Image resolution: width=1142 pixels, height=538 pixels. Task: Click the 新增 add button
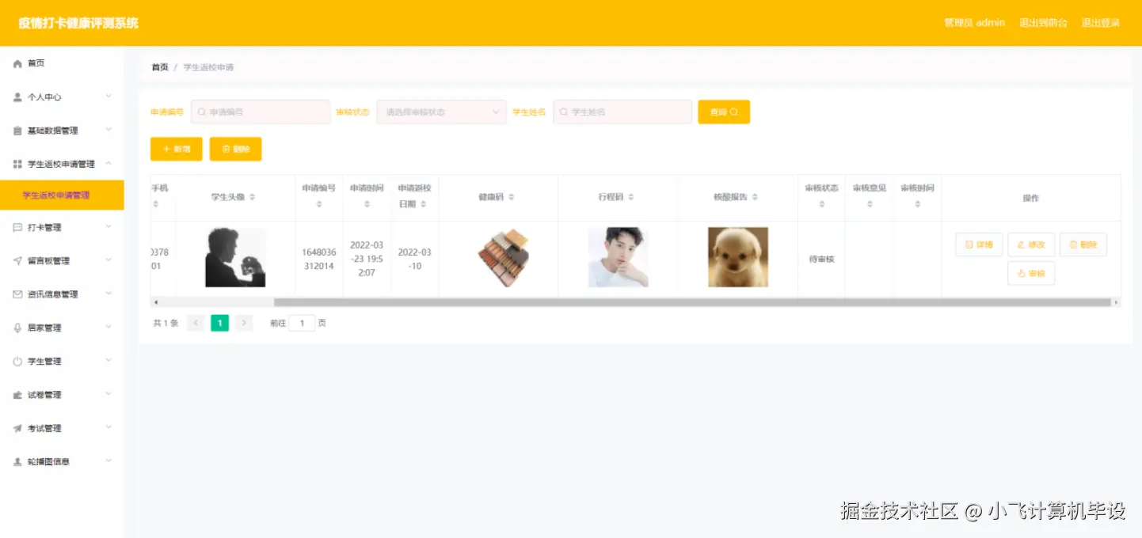coord(177,149)
